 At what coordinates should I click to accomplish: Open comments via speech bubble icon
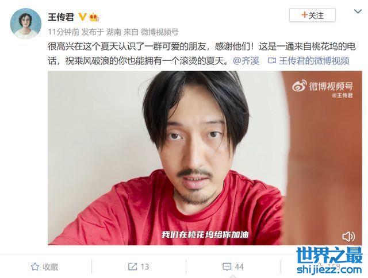(227, 267)
